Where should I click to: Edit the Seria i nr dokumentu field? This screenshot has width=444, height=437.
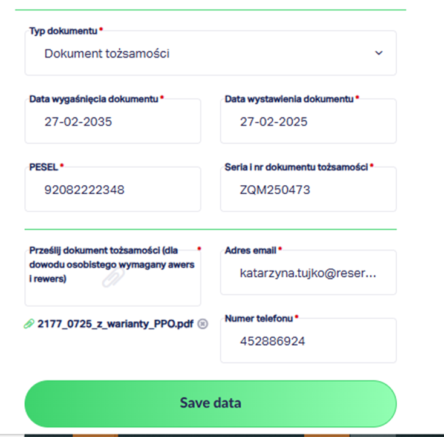[308, 190]
